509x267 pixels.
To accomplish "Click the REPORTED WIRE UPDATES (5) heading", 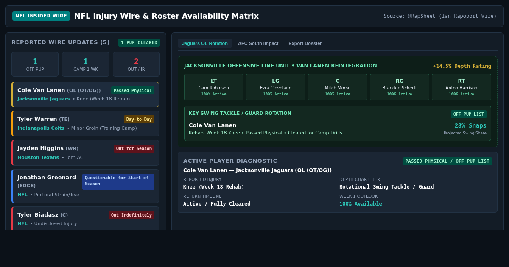I will [61, 42].
